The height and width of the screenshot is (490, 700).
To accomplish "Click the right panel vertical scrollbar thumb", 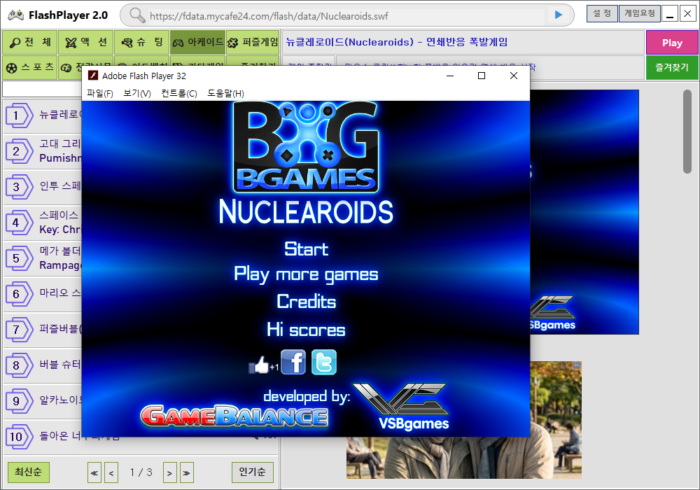I will tap(687, 132).
